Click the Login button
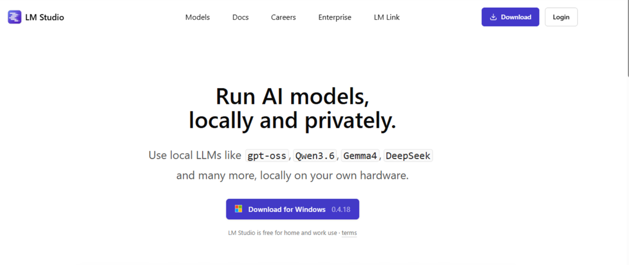The height and width of the screenshot is (265, 629). point(561,17)
